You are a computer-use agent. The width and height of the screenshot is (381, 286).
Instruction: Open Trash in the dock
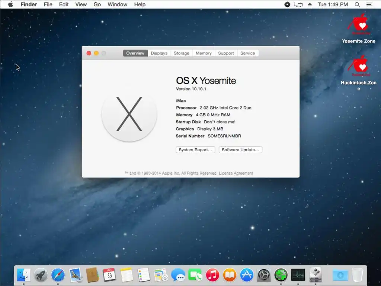[358, 275]
